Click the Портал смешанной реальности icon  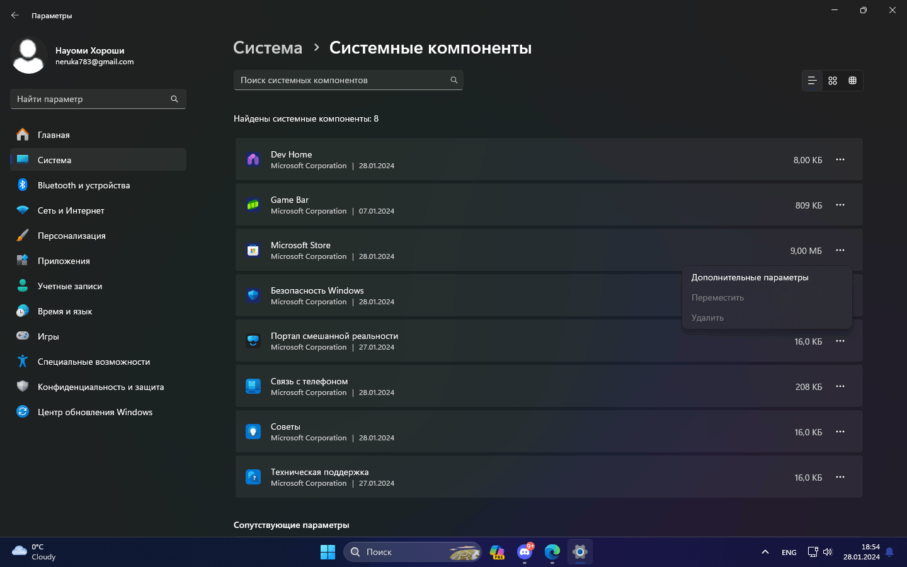coord(253,341)
